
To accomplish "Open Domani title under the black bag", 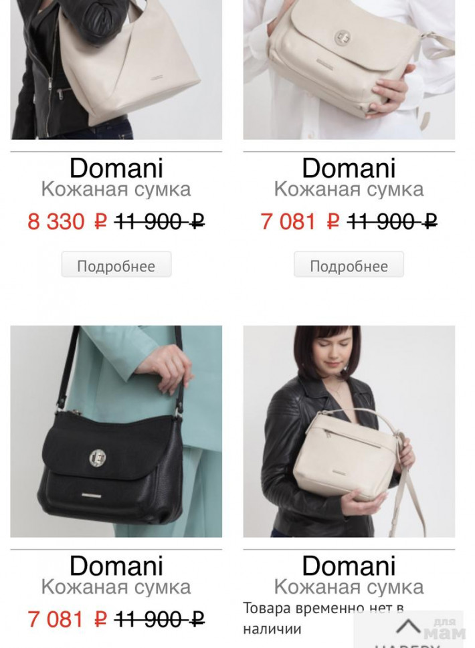I will tap(116, 565).
